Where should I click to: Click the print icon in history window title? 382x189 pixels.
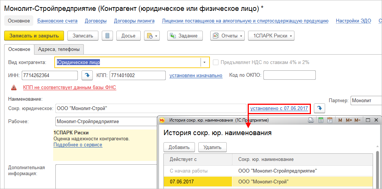click(311, 121)
